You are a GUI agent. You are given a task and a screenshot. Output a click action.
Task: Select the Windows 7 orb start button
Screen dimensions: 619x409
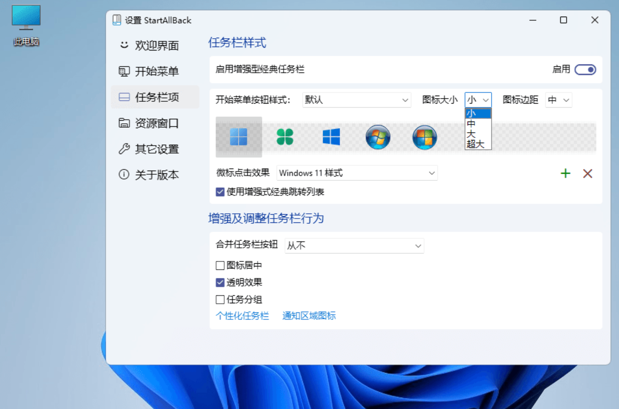click(378, 137)
